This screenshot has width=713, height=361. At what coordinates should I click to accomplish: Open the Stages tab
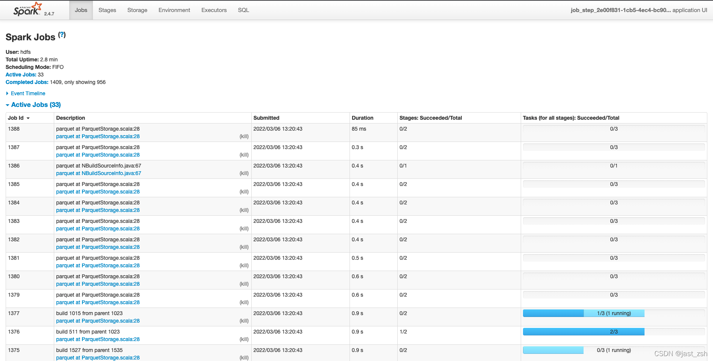coord(107,10)
